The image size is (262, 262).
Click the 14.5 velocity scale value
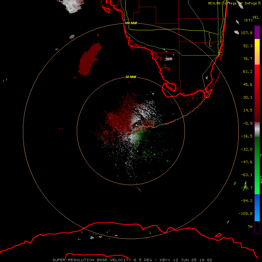tap(248, 110)
